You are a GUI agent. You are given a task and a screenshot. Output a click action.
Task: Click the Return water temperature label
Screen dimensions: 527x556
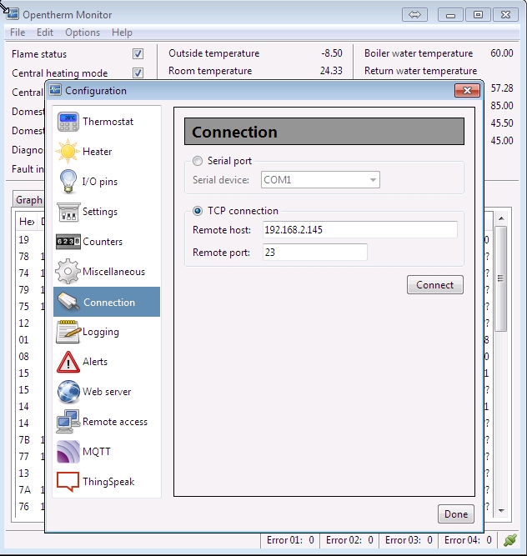(420, 71)
